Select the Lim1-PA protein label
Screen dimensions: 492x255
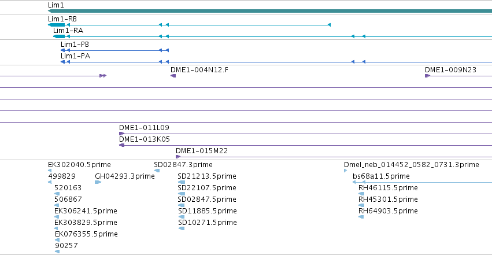point(75,56)
